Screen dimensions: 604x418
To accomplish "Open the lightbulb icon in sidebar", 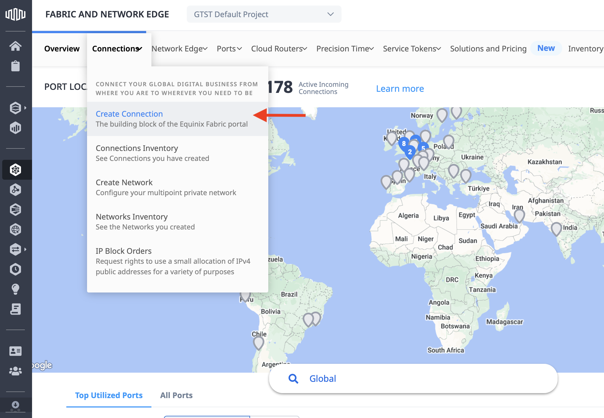I will (15, 289).
